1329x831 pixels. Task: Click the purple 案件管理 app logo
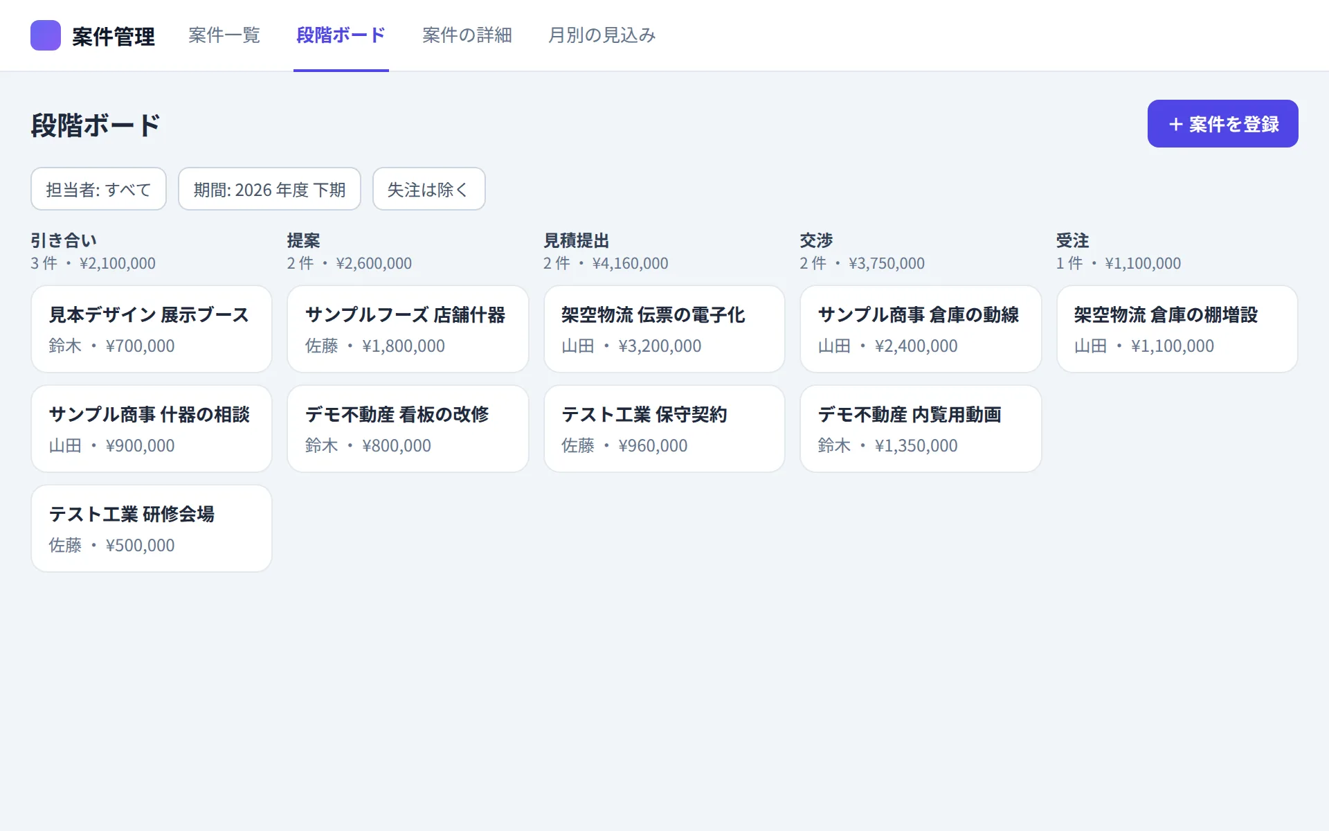coord(46,35)
